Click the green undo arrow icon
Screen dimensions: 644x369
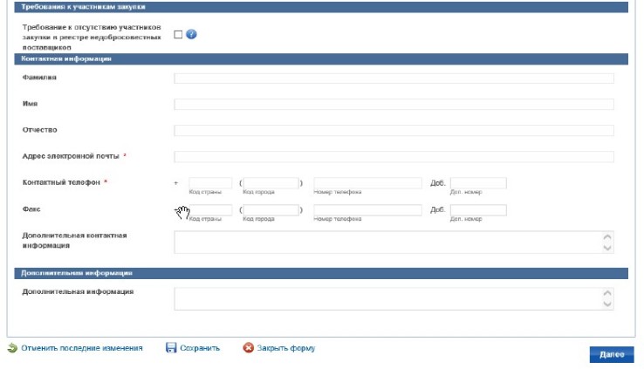coord(12,348)
